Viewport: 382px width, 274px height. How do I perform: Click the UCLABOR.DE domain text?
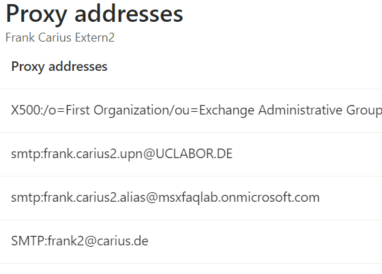click(194, 153)
